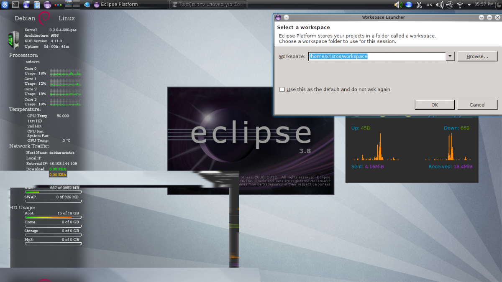Click Cancel in Workspace Launcher
502x282 pixels.
477,105
